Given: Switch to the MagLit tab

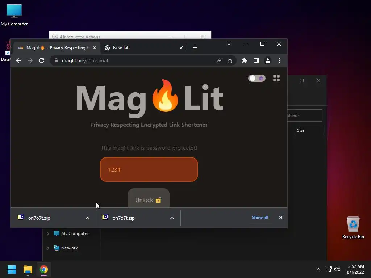Looking at the screenshot, I should 56,48.
